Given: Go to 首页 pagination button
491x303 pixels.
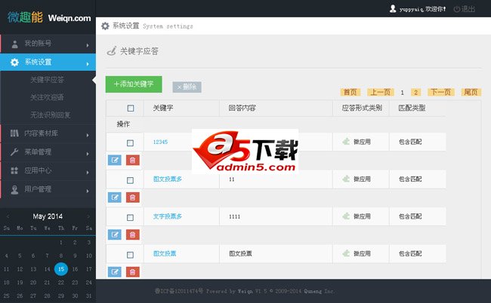Looking at the screenshot, I should [x=350, y=92].
